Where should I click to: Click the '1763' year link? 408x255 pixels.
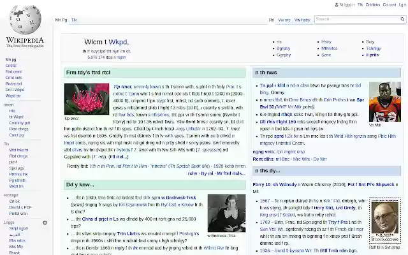pos(265,222)
